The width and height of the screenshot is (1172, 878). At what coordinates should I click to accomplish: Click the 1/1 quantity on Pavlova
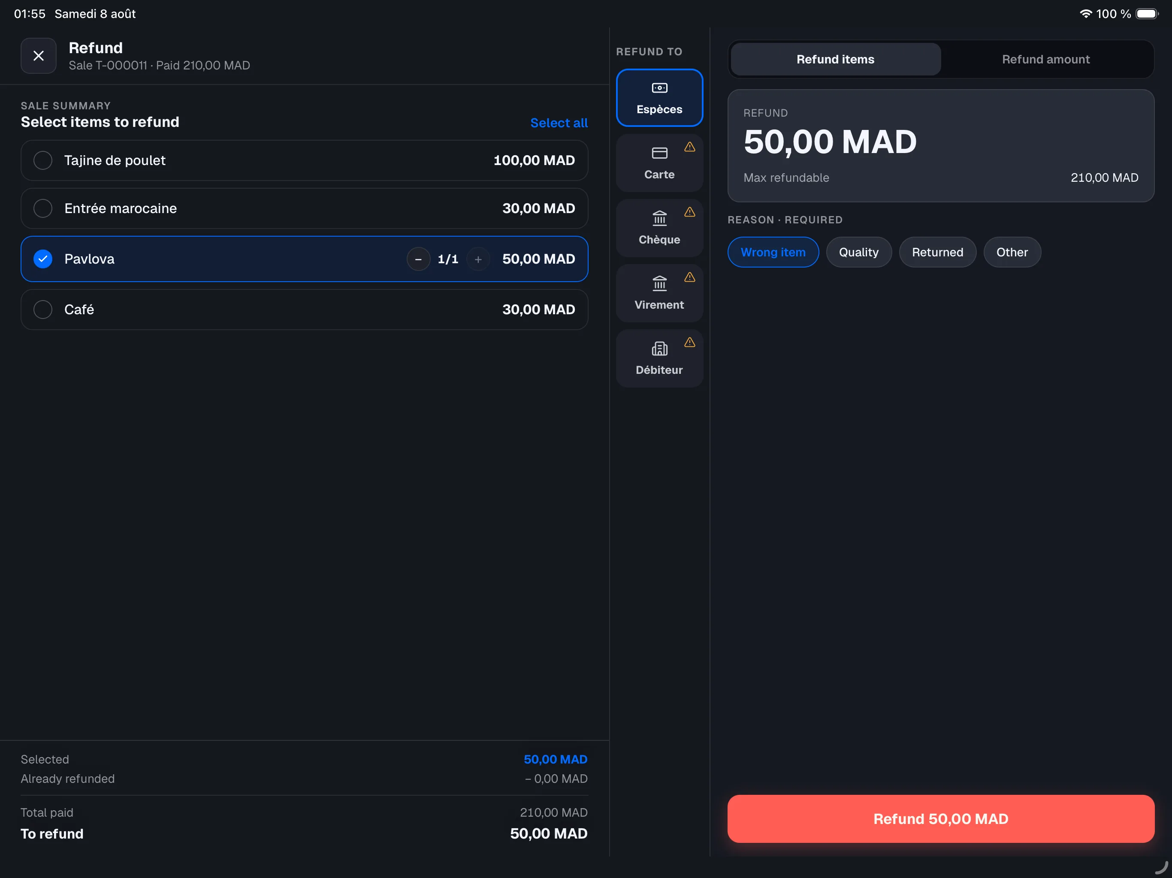pyautogui.click(x=448, y=259)
